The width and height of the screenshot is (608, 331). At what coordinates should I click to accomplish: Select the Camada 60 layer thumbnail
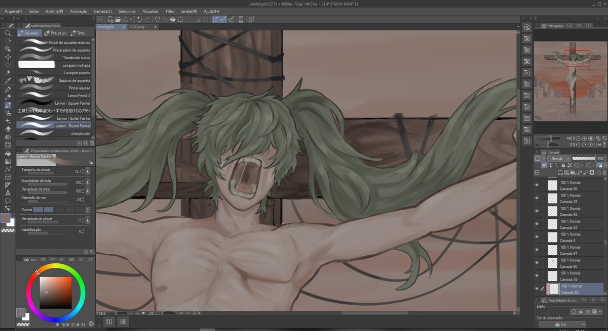point(553,263)
